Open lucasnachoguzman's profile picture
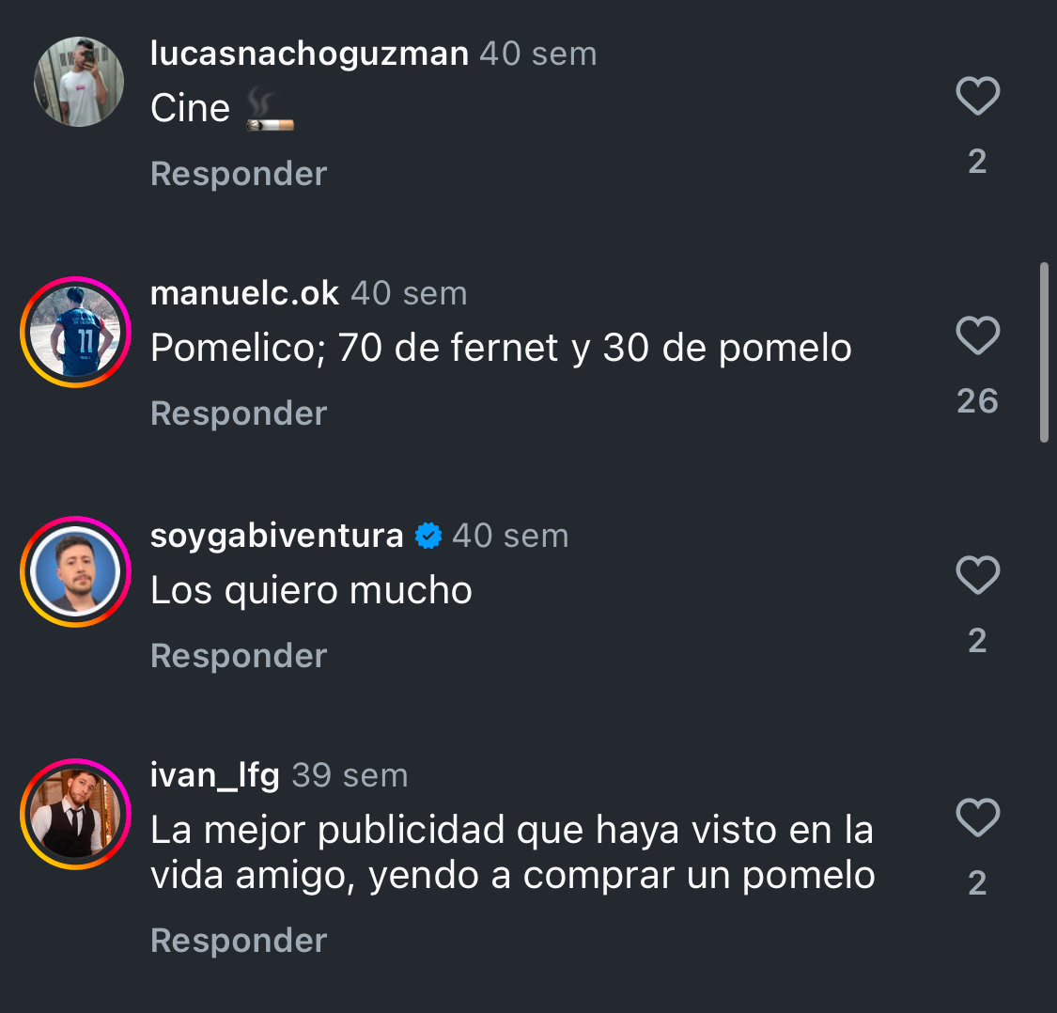Viewport: 1057px width, 1013px height. point(79,82)
